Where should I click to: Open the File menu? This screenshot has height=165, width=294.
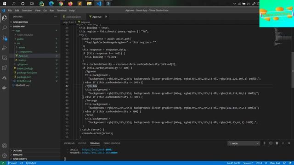pyautogui.click(x=10, y=11)
